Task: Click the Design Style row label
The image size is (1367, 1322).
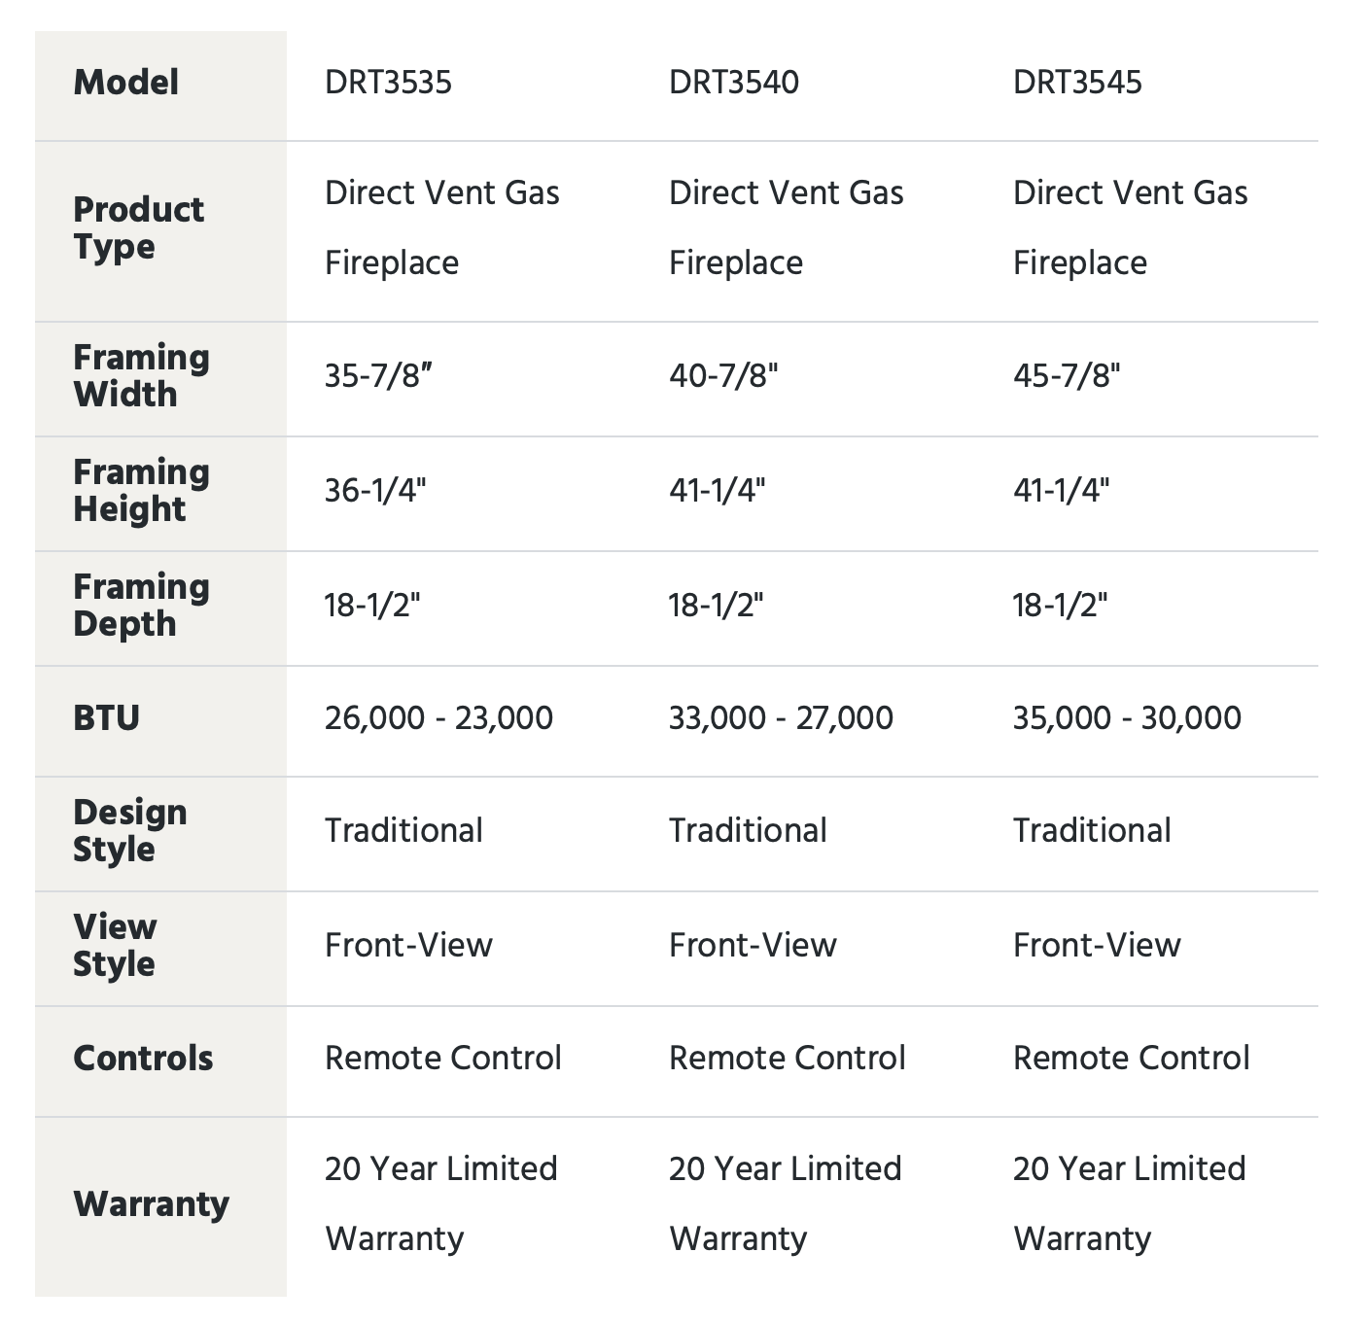Action: point(129,831)
